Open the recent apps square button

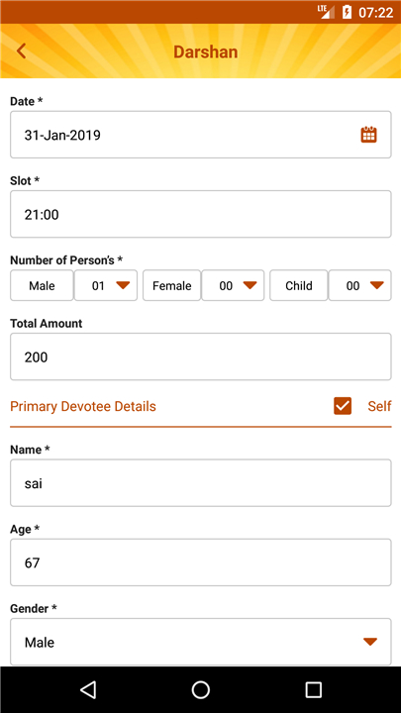click(x=313, y=689)
